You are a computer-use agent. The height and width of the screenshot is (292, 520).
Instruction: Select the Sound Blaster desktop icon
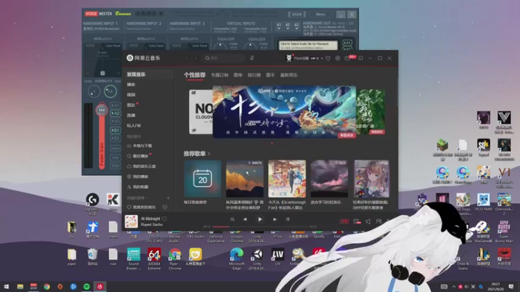tap(133, 259)
